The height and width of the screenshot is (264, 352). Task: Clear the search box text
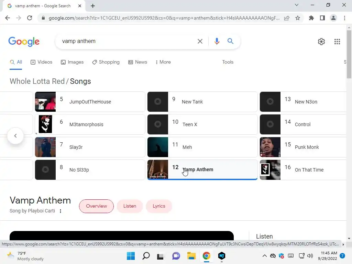(200, 41)
